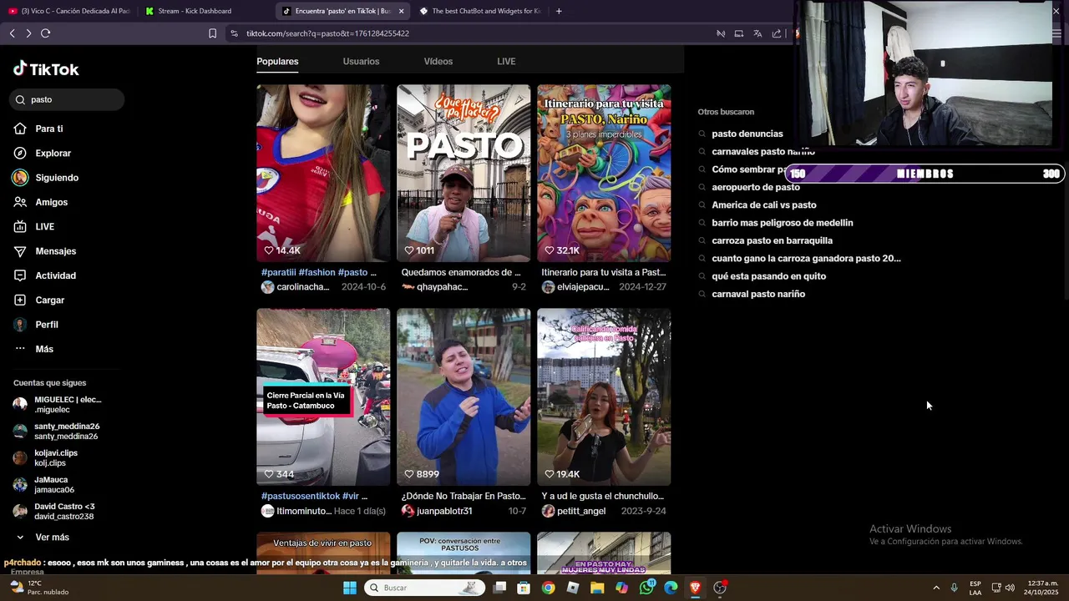The height and width of the screenshot is (601, 1069).
Task: Open File Explorer from taskbar
Action: (597, 588)
